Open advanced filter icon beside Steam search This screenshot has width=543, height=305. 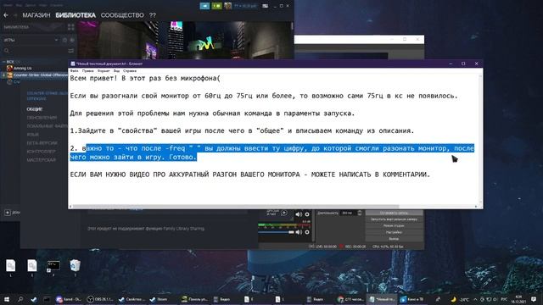[71, 51]
